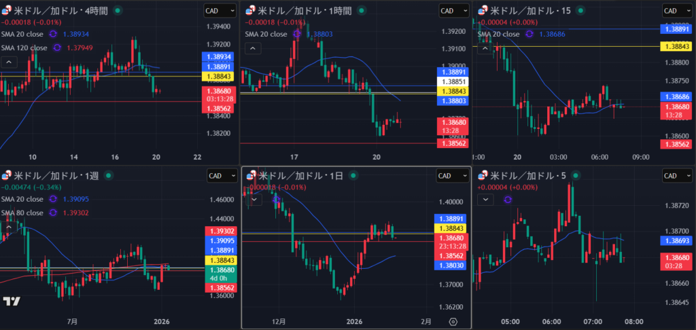Screen dimensions: 696x330
Task: Click SMA 120 refresh icon on 4-hour chart
Action: tap(57, 48)
